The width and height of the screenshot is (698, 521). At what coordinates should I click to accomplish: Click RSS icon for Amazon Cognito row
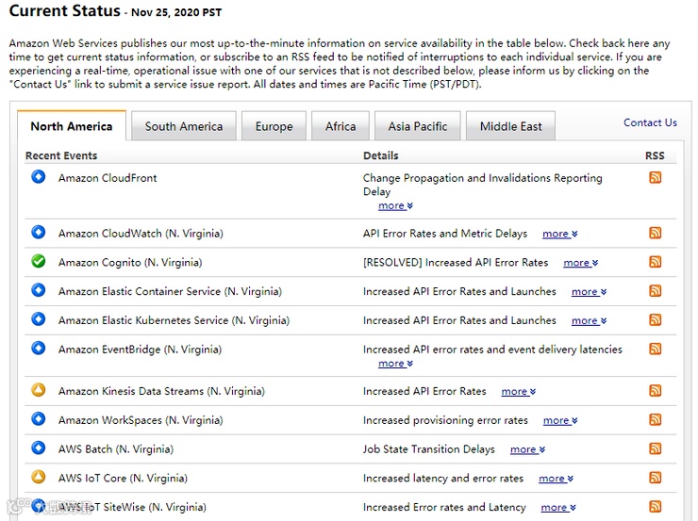click(655, 262)
